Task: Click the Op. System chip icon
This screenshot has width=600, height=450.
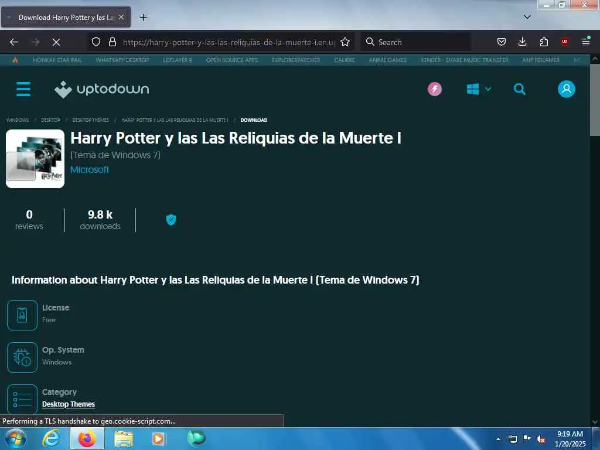Action: pyautogui.click(x=22, y=357)
